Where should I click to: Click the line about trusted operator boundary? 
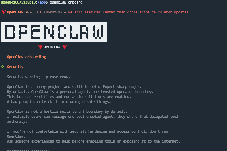[80, 92]
